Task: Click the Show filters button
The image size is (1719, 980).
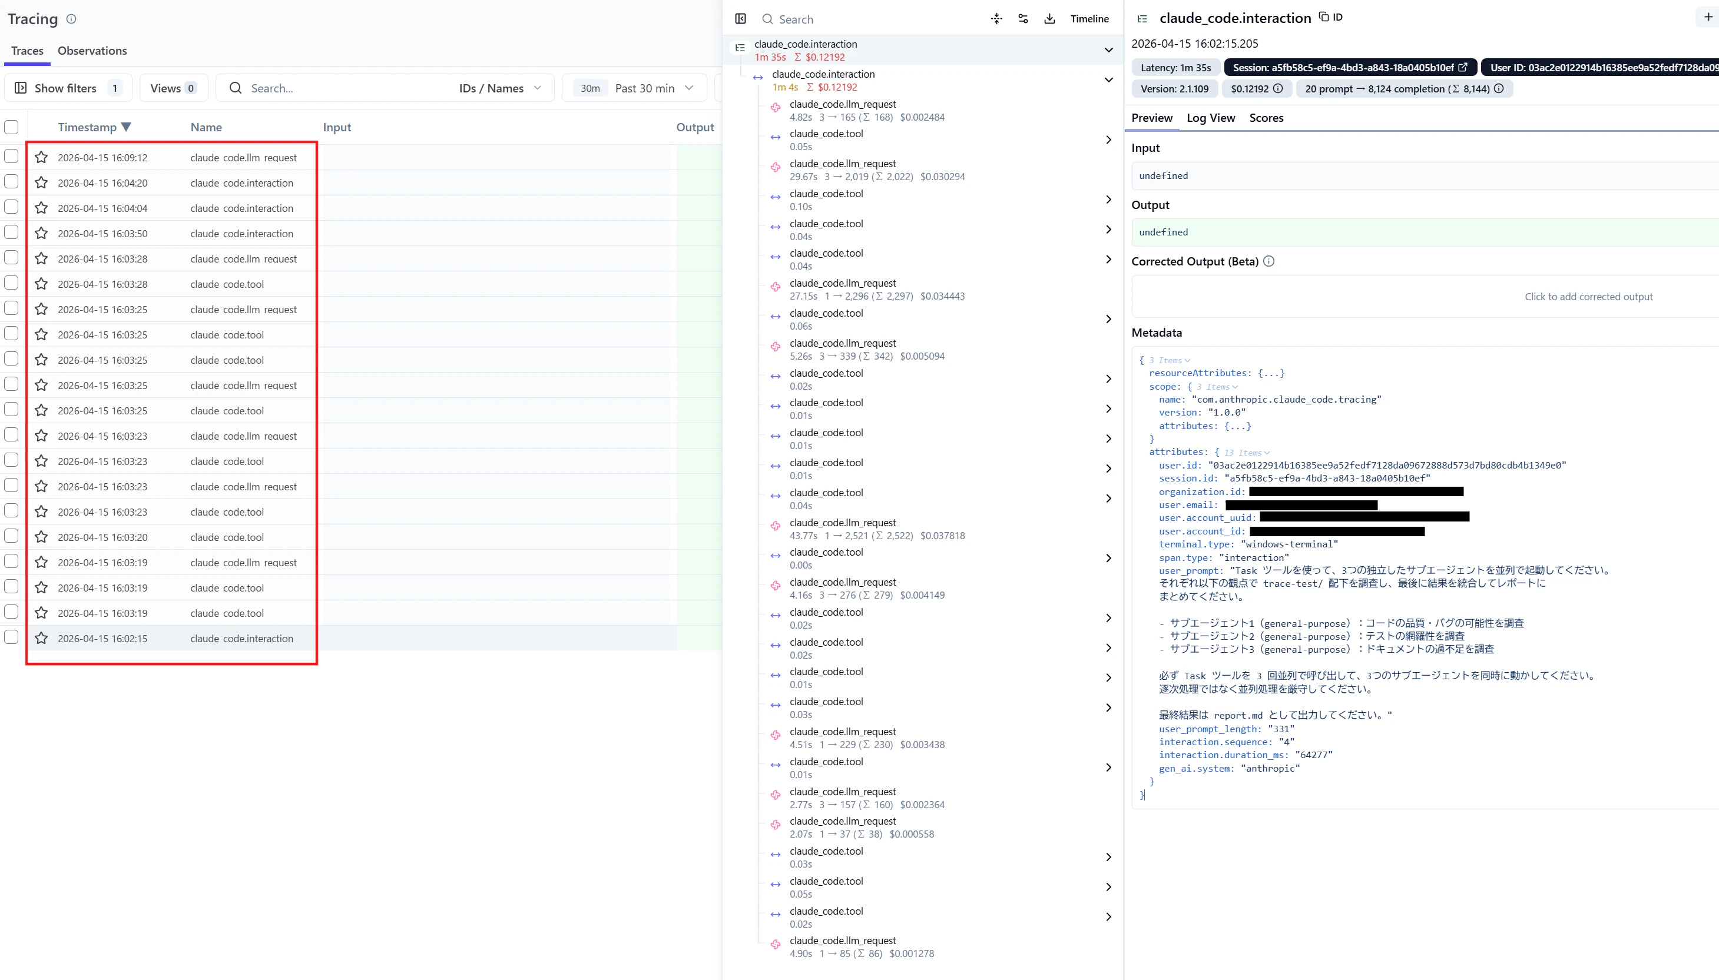Action: click(68, 88)
